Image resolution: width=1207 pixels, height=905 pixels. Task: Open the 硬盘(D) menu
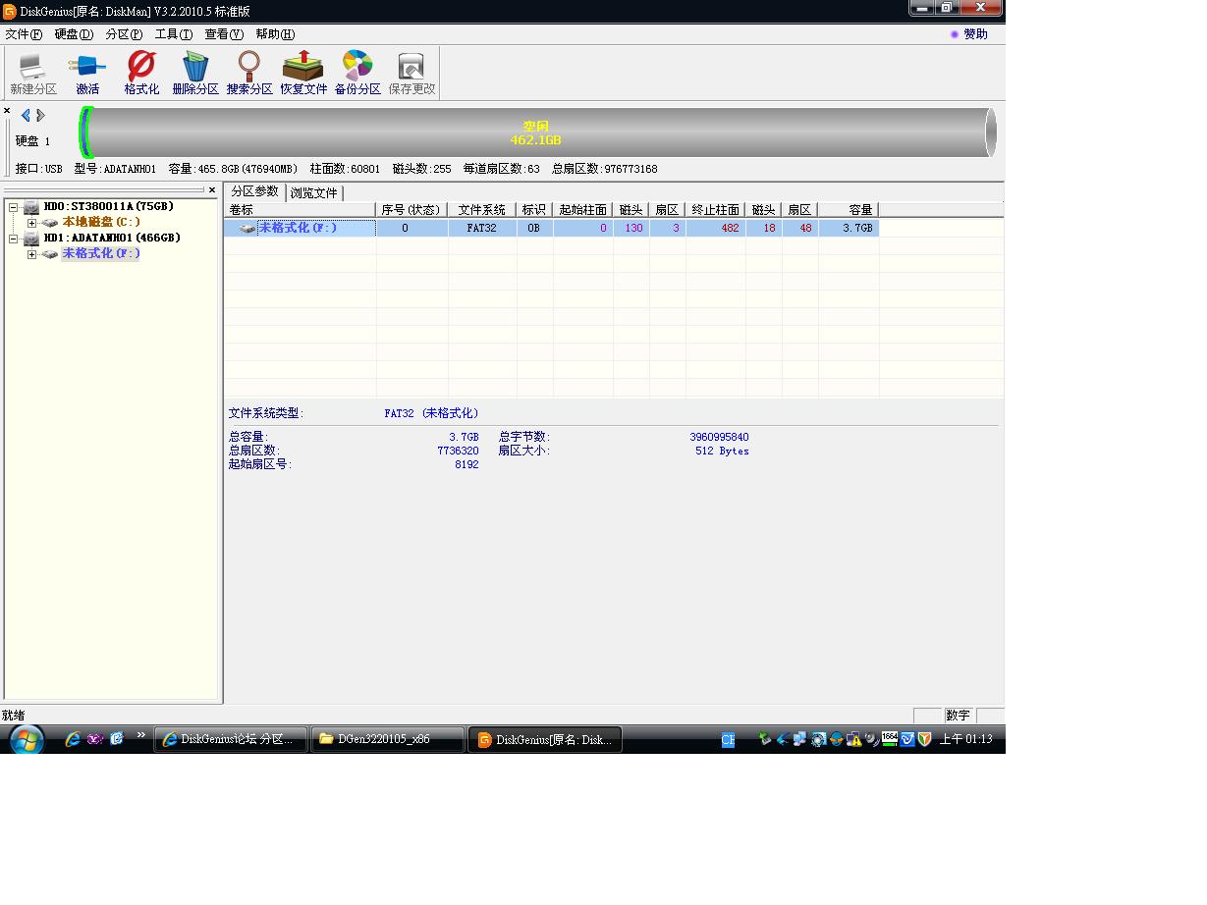(74, 34)
